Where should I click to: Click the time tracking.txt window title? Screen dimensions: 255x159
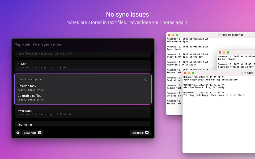coord(232,35)
